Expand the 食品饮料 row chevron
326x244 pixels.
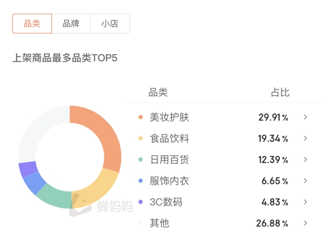[305, 138]
